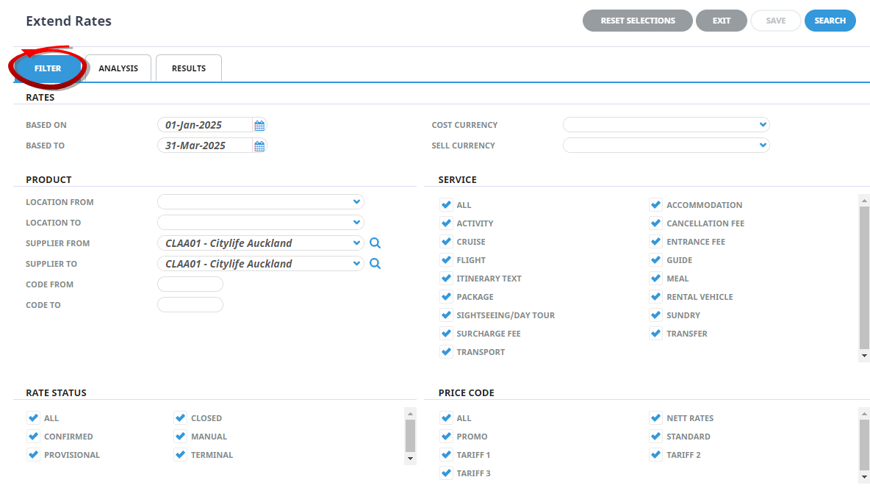Toggle the Provisional rate status checkbox

click(33, 455)
